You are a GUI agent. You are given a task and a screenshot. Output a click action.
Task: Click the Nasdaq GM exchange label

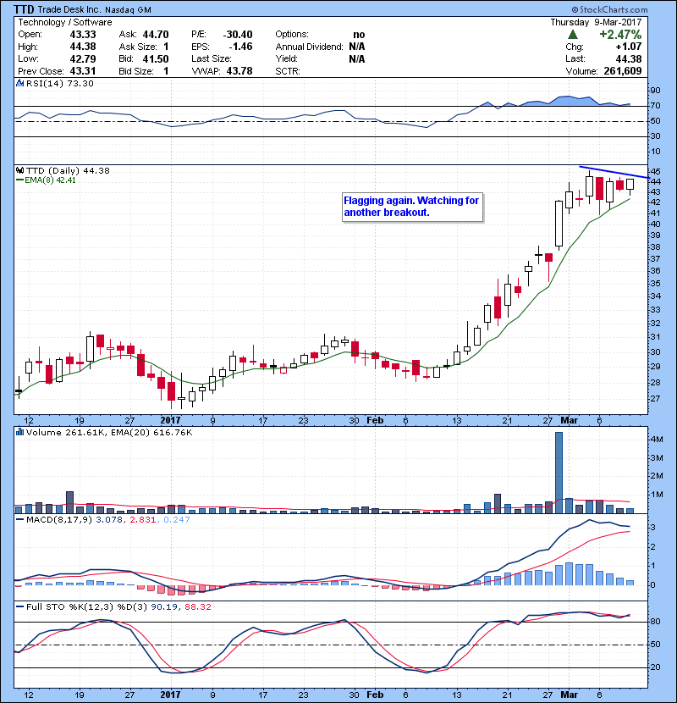[x=128, y=10]
